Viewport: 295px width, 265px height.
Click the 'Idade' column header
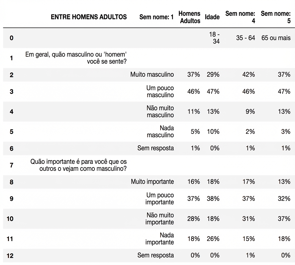point(212,17)
